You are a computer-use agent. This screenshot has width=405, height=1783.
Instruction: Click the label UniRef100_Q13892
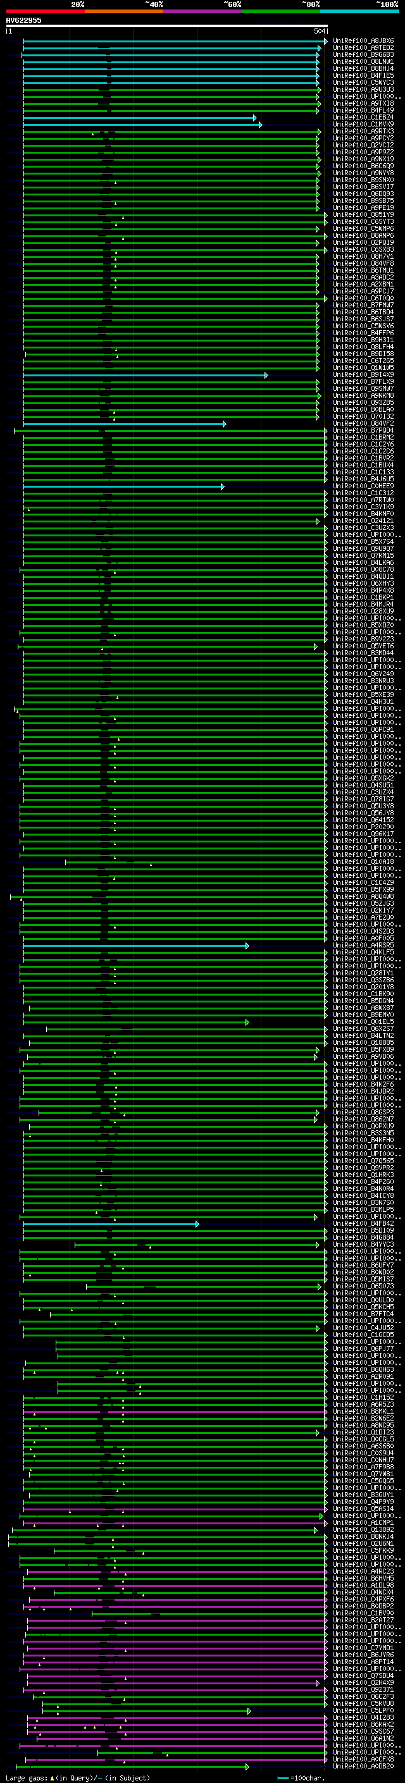click(x=363, y=1529)
